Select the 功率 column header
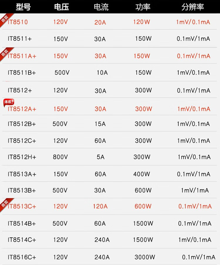This screenshot has width=220, height=265. [143, 7]
